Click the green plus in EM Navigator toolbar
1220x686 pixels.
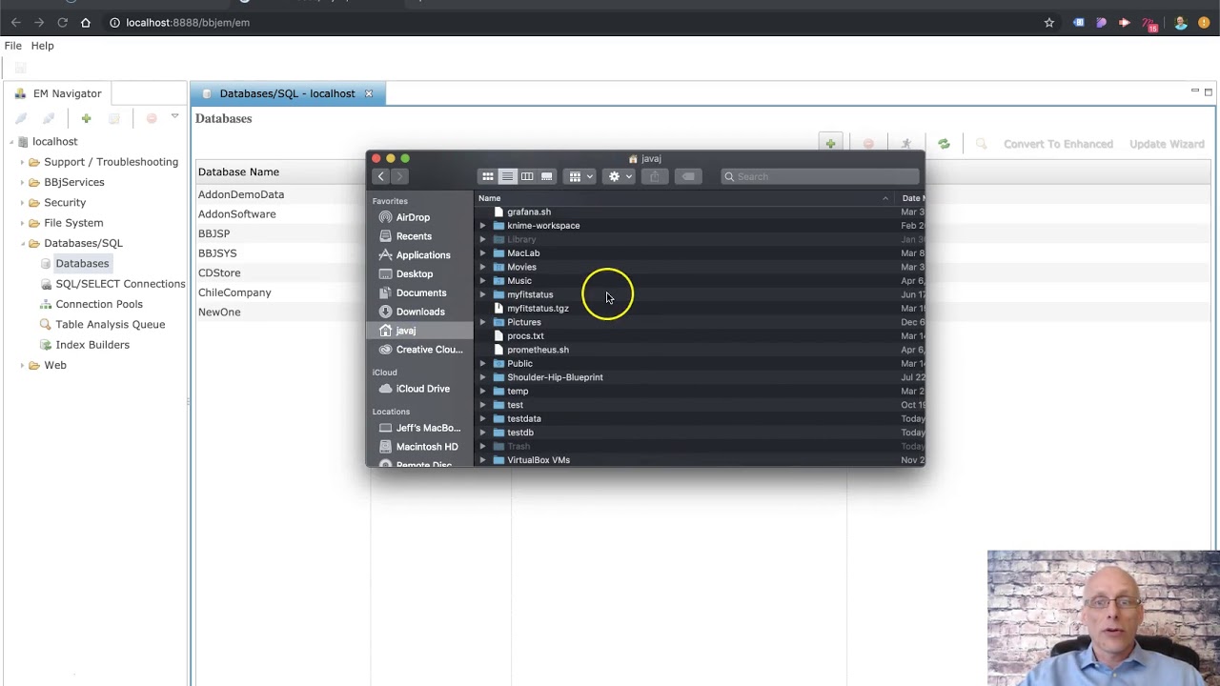(86, 118)
